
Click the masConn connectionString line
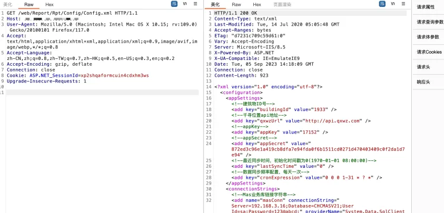click(x=285, y=200)
